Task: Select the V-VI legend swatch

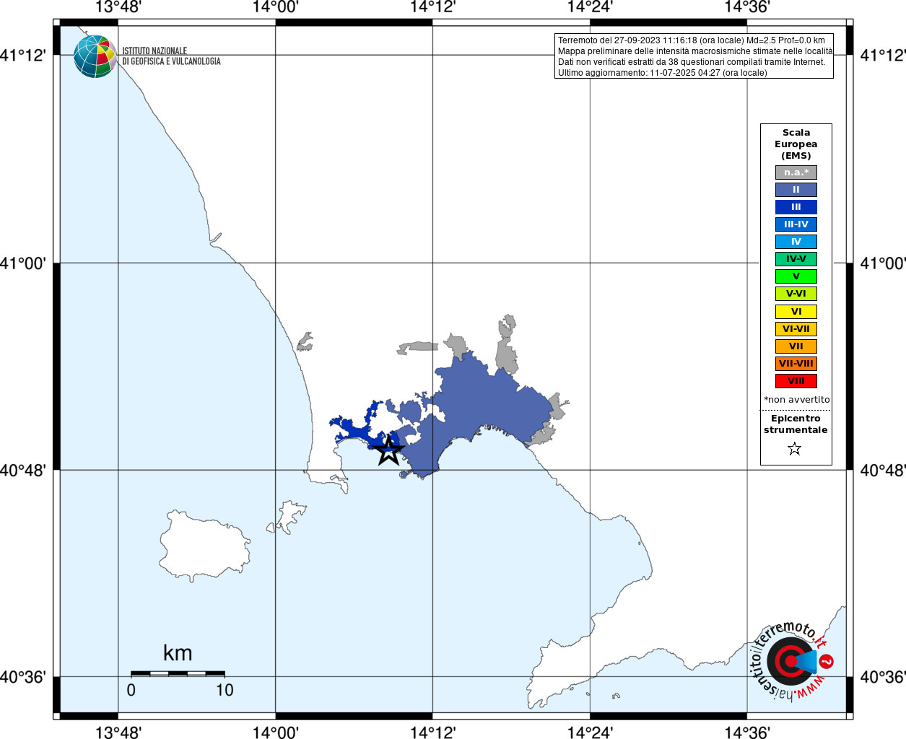Action: [796, 294]
